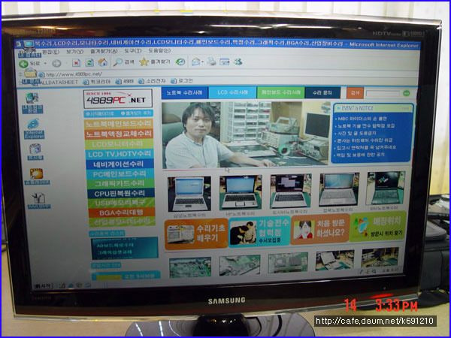Click the orange speech-bubble desktop icon
Image resolution: width=451 pixels, height=338 pixels.
(x=37, y=177)
